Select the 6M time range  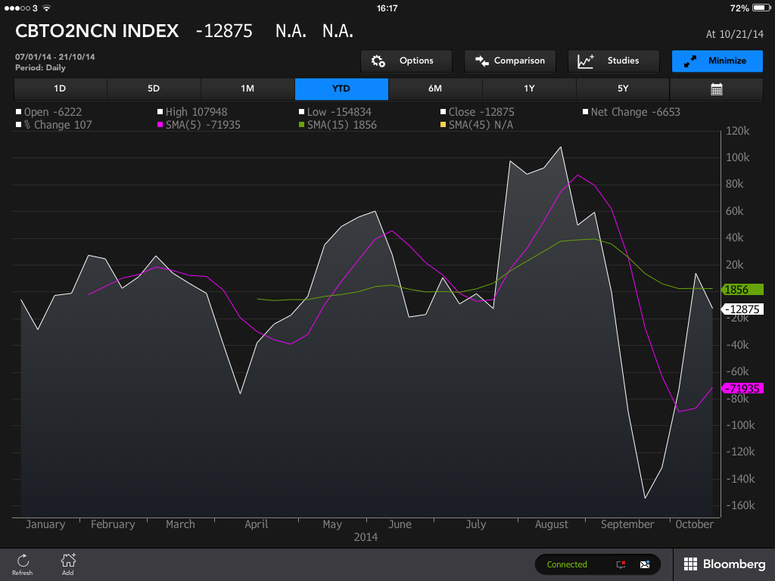pyautogui.click(x=435, y=89)
